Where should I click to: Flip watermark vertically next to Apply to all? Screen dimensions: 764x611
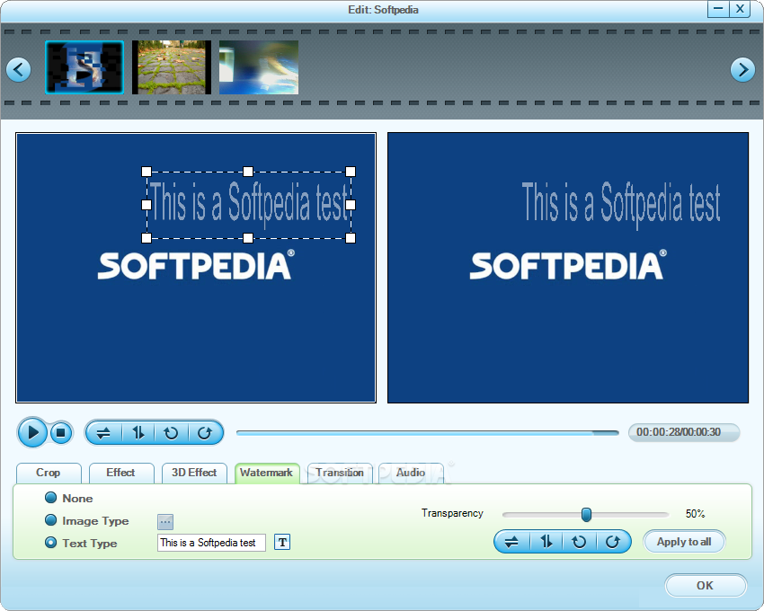(546, 542)
